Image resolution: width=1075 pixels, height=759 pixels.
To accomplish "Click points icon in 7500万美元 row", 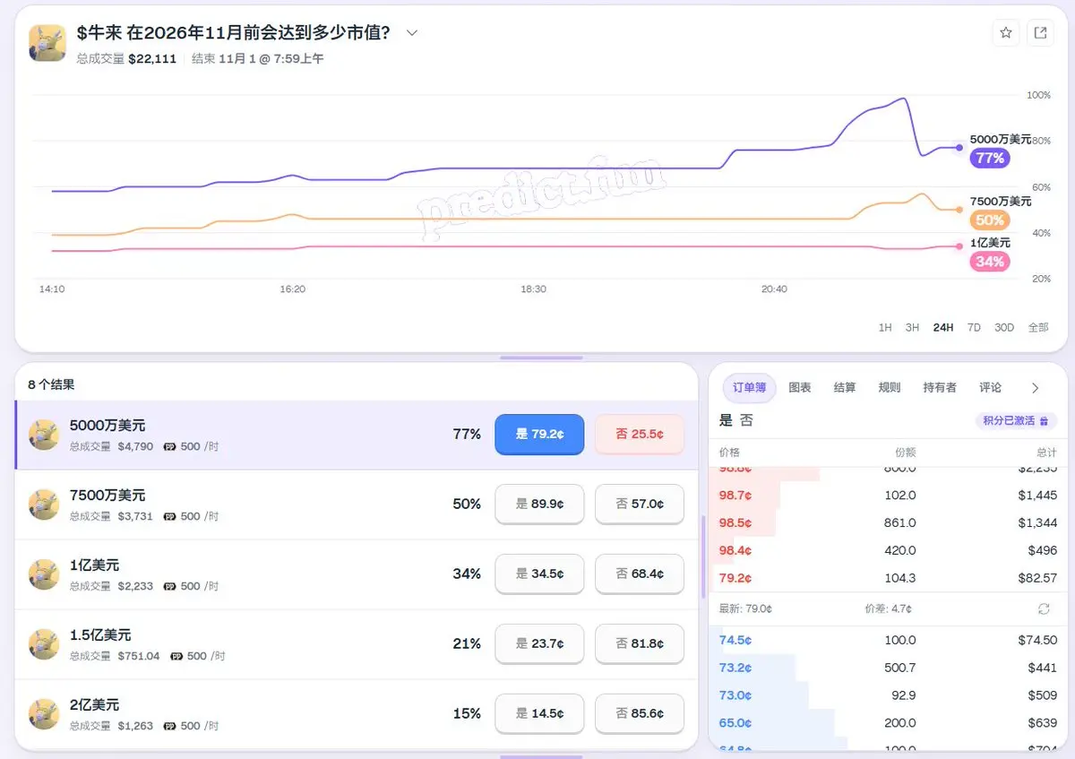I will [169, 516].
